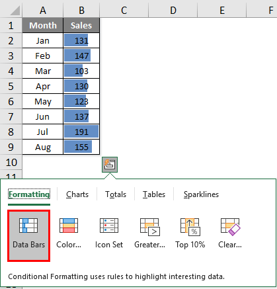Viewport: 277px width, 289px height.
Task: Select row 10 header
Action: [x=11, y=162]
